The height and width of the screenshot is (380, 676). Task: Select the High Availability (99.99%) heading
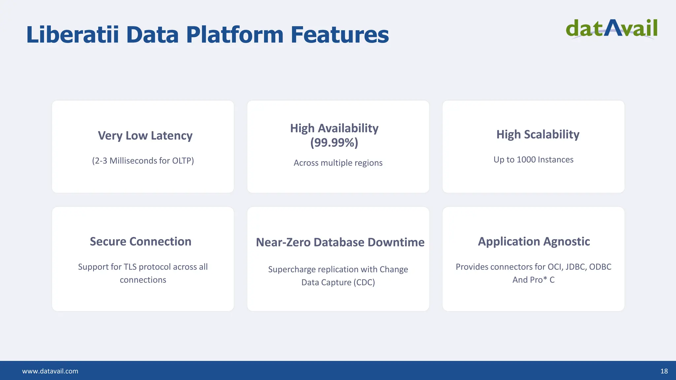[x=334, y=128]
